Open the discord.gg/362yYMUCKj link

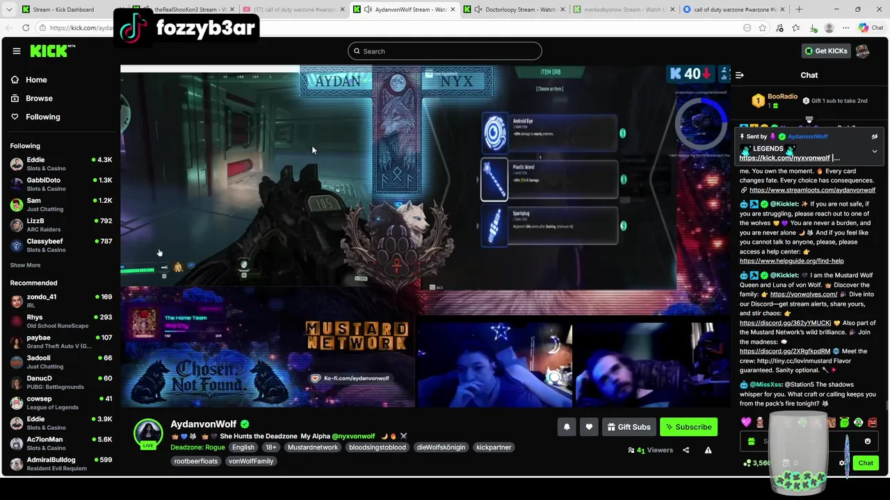[785, 323]
